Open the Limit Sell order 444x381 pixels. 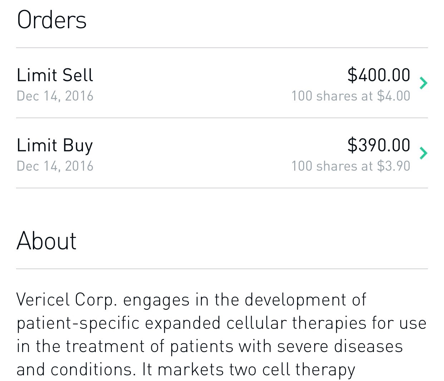55,75
